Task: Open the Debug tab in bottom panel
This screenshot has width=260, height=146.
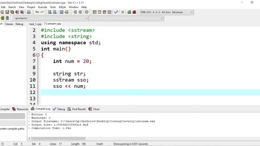Action: (59, 109)
